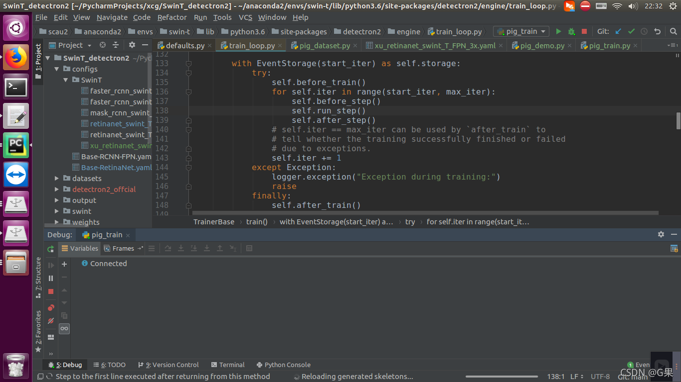Click the Evaluate Expression calculator icon
Image resolution: width=681 pixels, height=382 pixels.
click(249, 248)
